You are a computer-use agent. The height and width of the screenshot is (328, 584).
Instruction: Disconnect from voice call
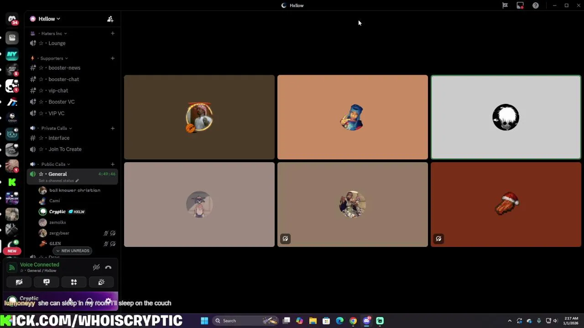(108, 267)
